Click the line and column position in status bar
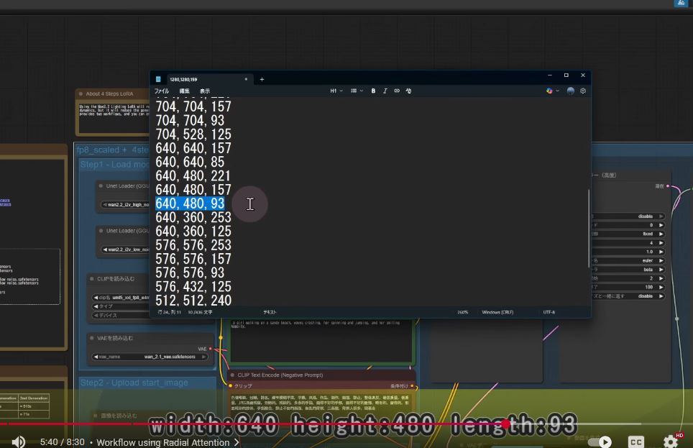Image resolution: width=693 pixels, height=448 pixels. pyautogui.click(x=169, y=312)
